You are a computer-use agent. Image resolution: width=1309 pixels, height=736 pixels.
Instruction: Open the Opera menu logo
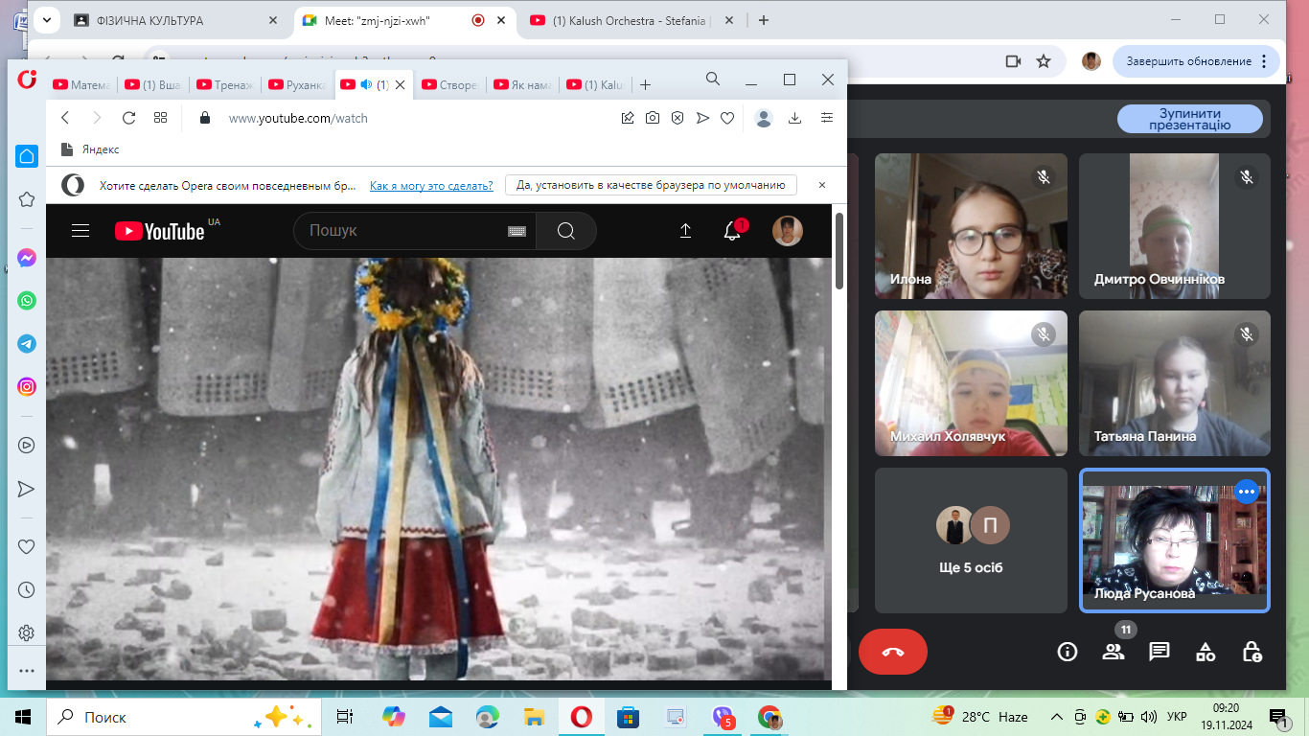tap(27, 80)
